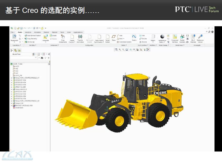The height and width of the screenshot is (162, 222).
Task: Select the Extrude tool
Action: pos(143,39)
